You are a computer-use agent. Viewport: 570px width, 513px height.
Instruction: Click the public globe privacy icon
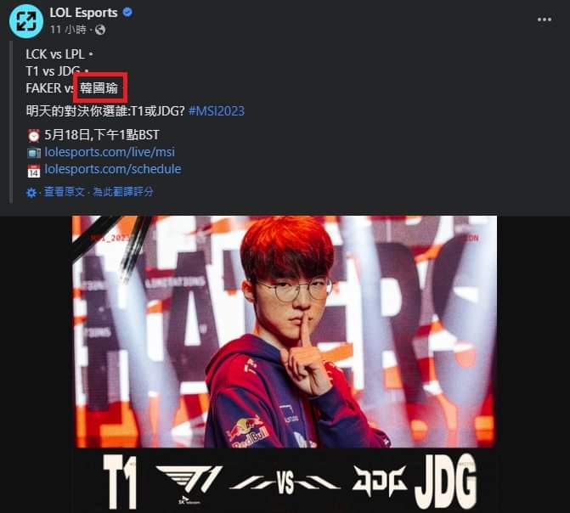pyautogui.click(x=100, y=30)
